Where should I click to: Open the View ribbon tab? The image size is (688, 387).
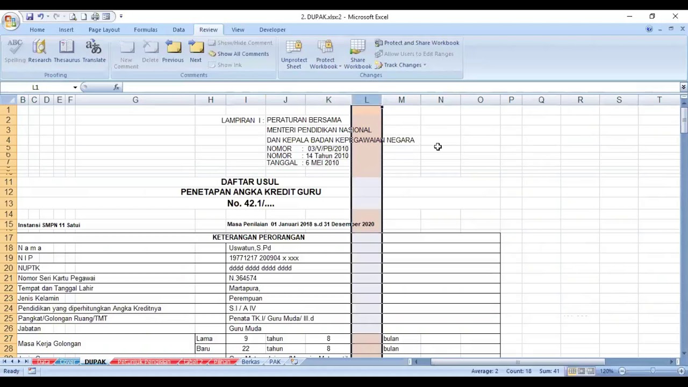[x=238, y=30]
